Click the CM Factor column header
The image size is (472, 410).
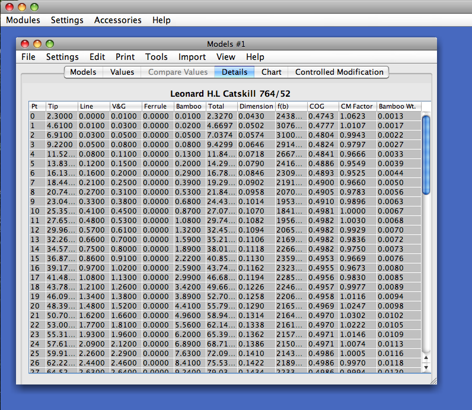[358, 106]
